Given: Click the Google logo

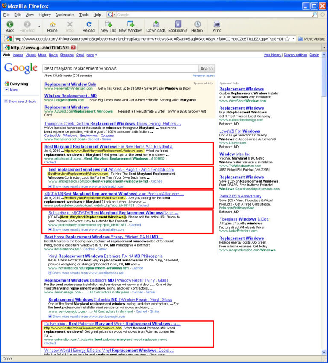Looking at the screenshot, I should click(x=21, y=68).
